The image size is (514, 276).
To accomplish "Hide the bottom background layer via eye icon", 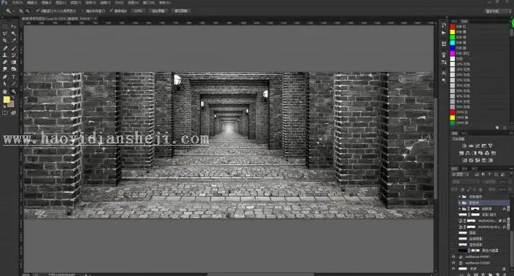I will [x=453, y=269].
